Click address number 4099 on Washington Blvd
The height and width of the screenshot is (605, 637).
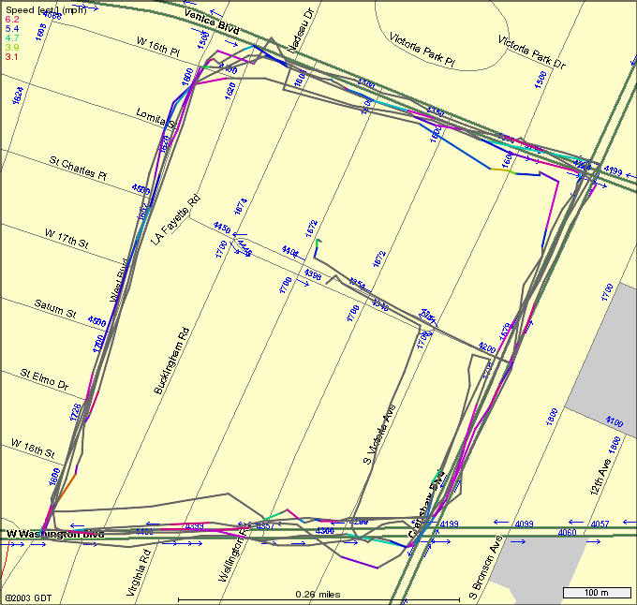tap(524, 524)
